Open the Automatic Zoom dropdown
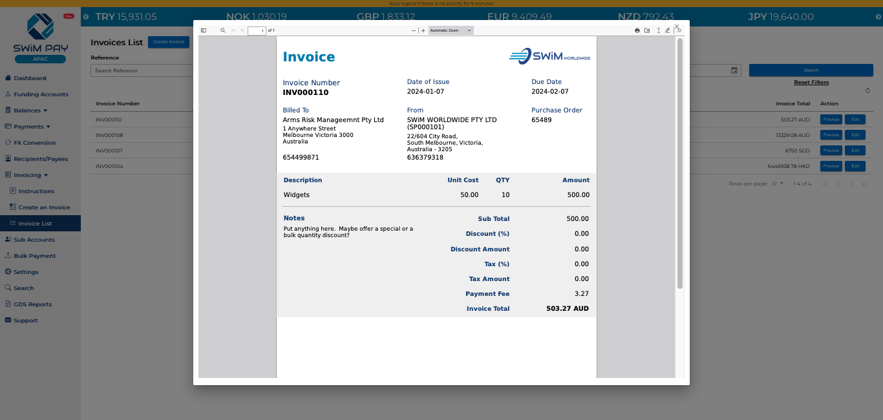The width and height of the screenshot is (883, 420). tap(451, 30)
